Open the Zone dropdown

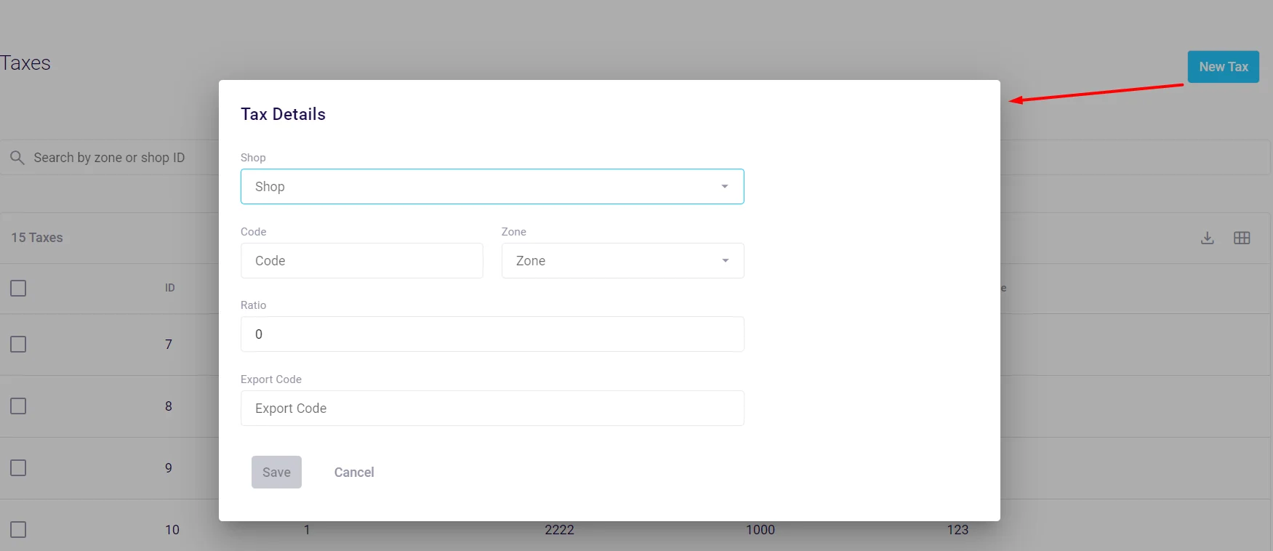click(622, 261)
